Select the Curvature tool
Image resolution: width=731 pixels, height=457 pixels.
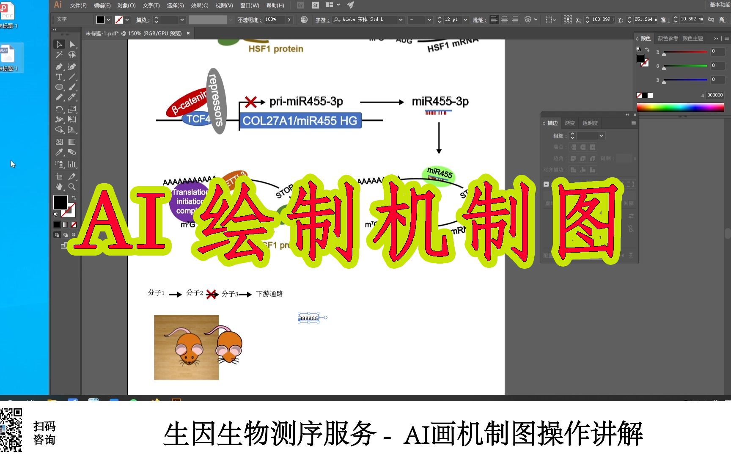tap(72, 66)
